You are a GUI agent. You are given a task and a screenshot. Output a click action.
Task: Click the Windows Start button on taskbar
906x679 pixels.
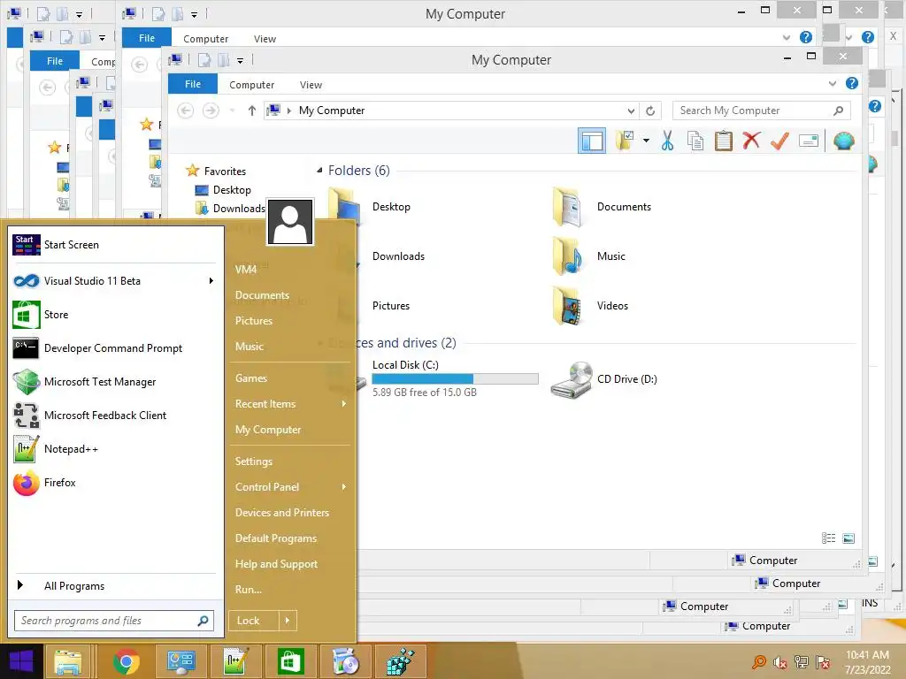click(x=21, y=661)
